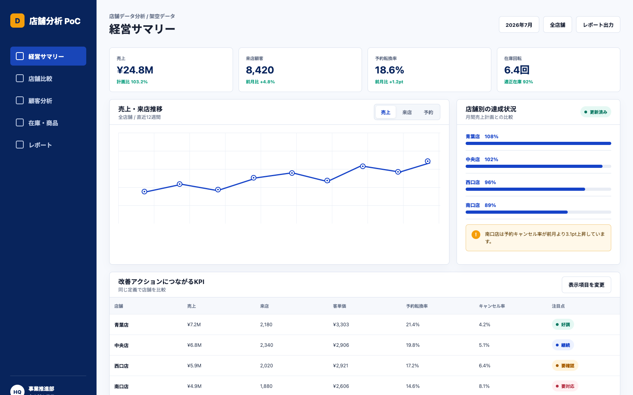Click the 更新済み status badge
This screenshot has height=395, width=633.
596,112
